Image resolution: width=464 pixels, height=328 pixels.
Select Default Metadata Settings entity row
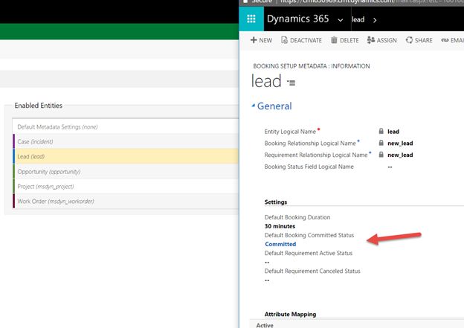click(57, 126)
